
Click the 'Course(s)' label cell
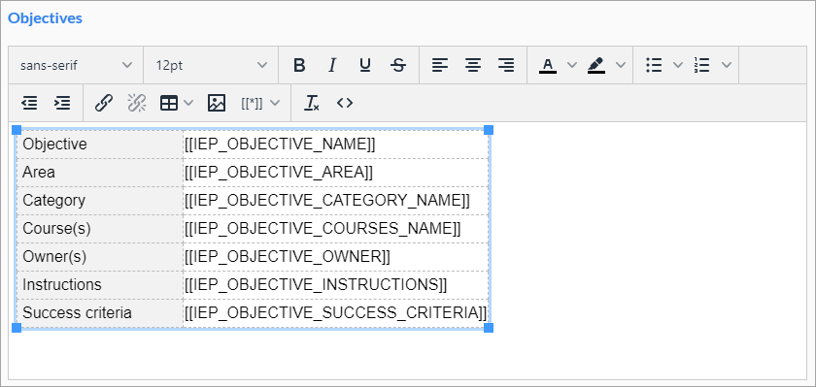(100, 229)
